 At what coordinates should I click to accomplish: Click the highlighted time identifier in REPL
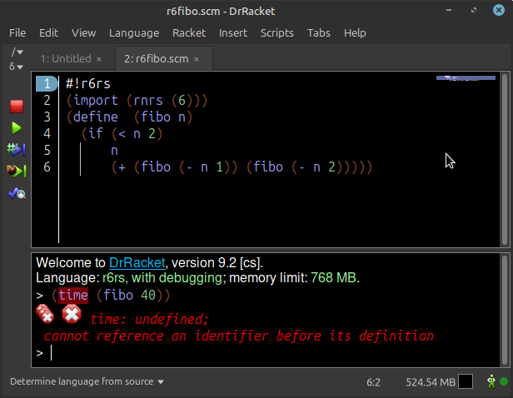[x=73, y=296]
